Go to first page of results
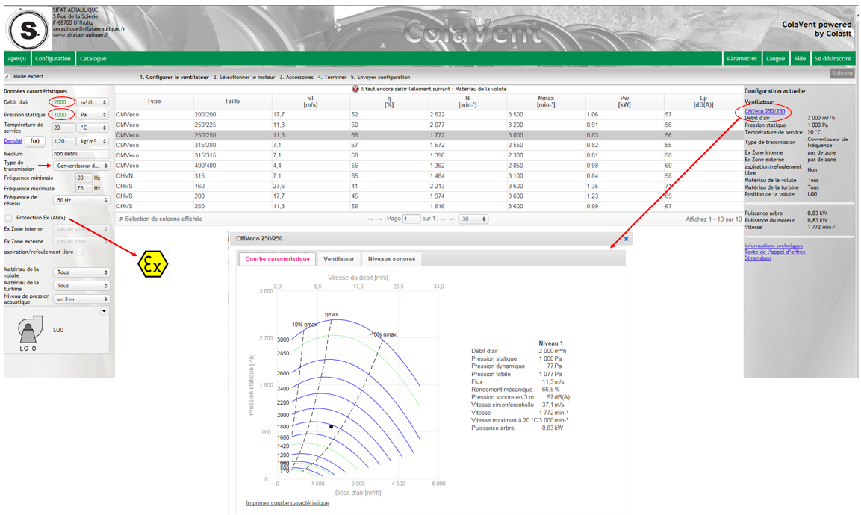 pyautogui.click(x=370, y=219)
